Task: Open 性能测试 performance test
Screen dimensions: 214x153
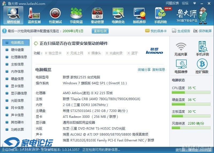Action: [x=55, y=15]
